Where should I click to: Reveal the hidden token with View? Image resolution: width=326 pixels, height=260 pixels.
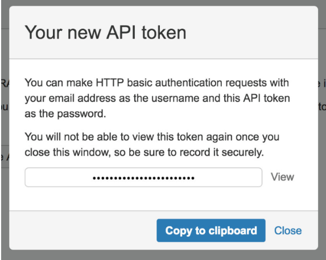(x=282, y=177)
